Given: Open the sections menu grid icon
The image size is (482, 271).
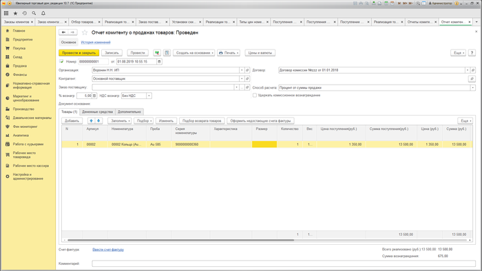Looking at the screenshot, I should [6, 13].
